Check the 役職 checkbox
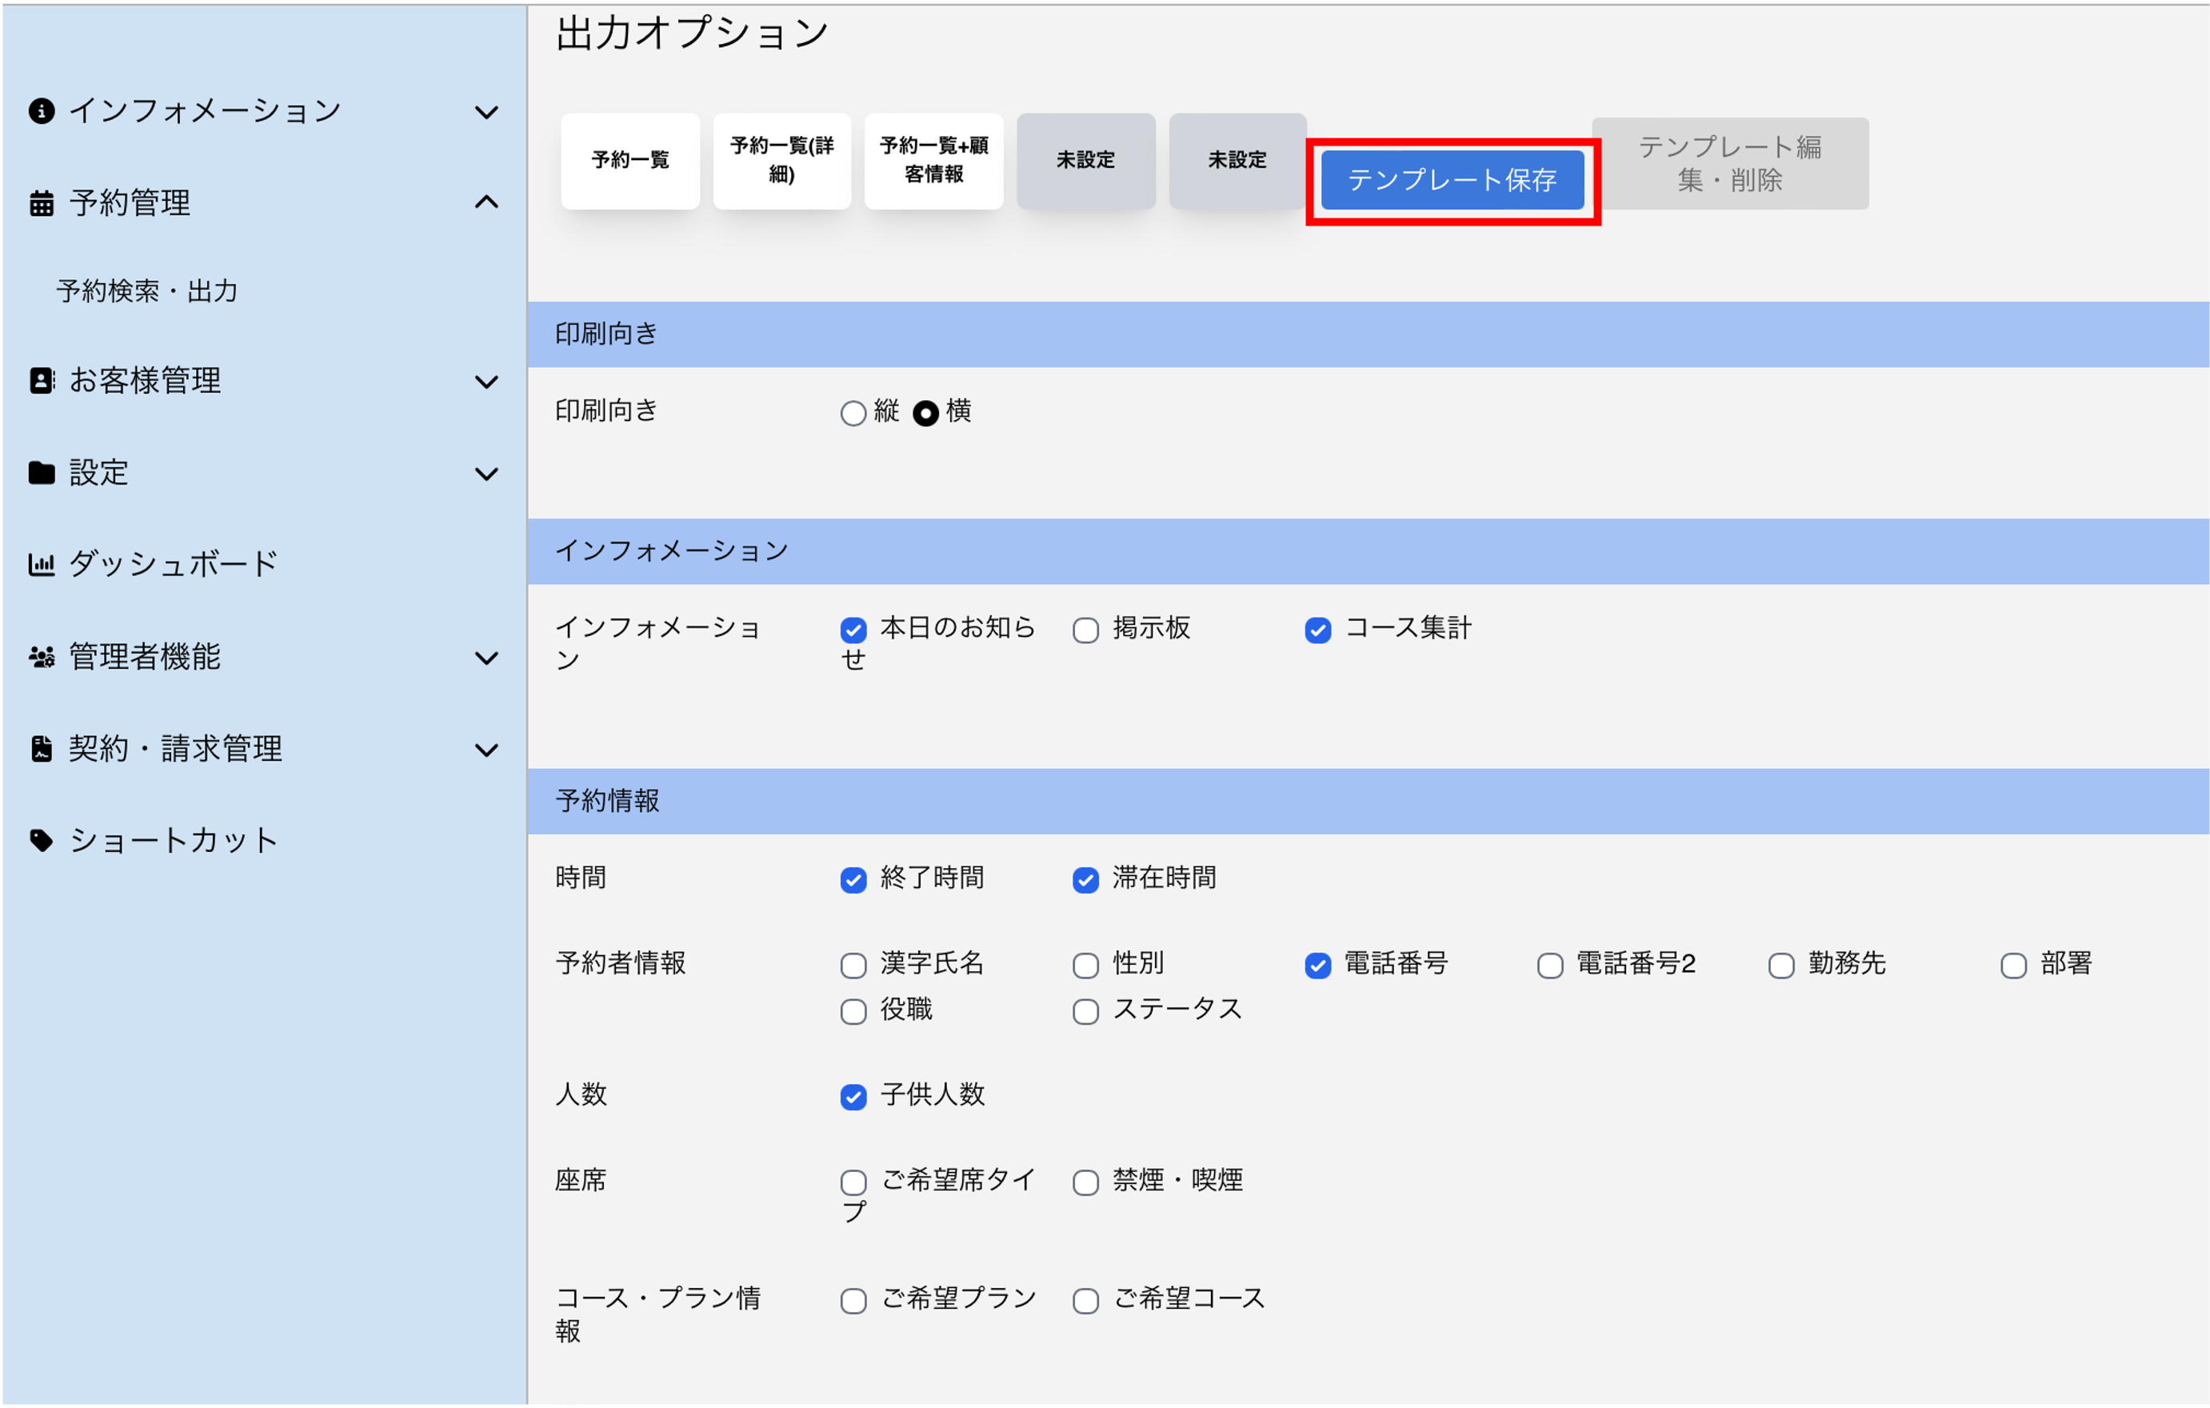The width and height of the screenshot is (2210, 1408). click(853, 1013)
